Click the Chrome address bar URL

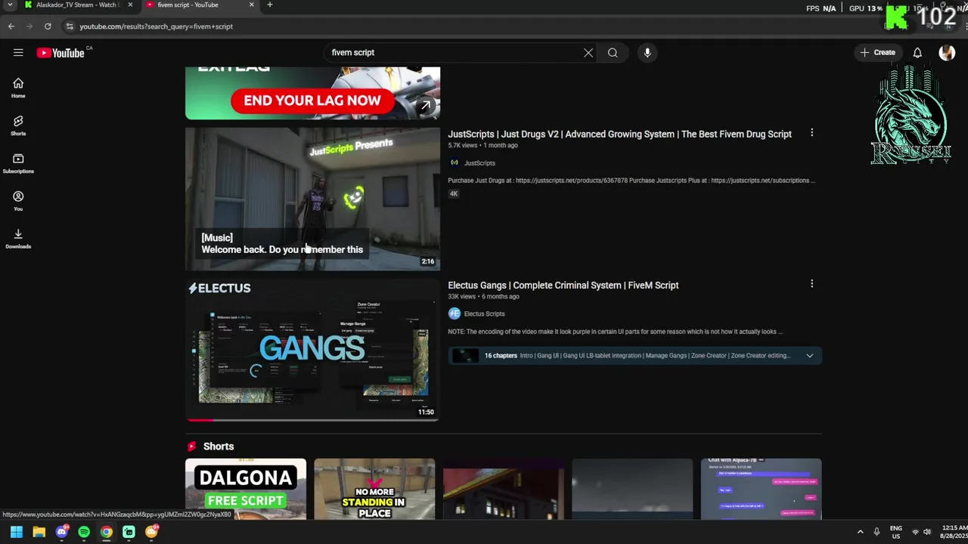157,26
